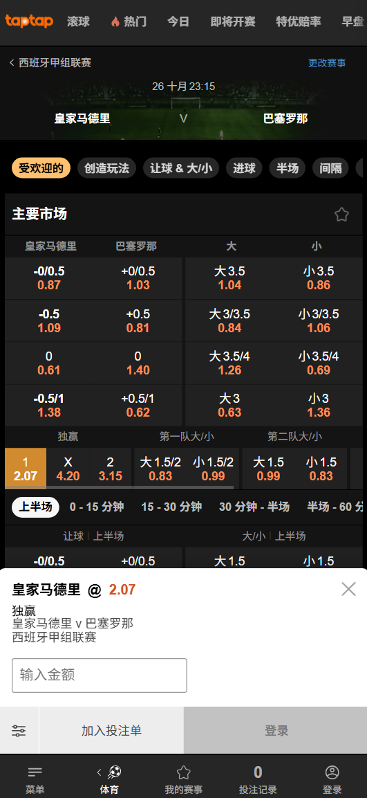Go back to 西班牙甲组联赛
367x798 pixels.
[50, 62]
